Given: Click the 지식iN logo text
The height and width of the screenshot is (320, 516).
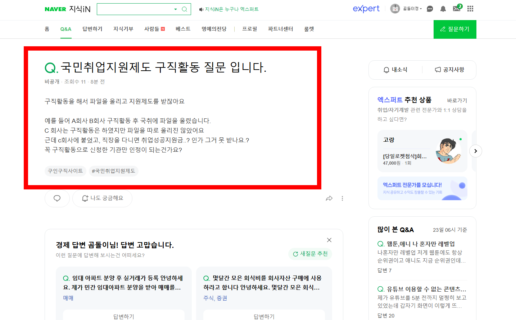Looking at the screenshot, I should click(x=80, y=9).
